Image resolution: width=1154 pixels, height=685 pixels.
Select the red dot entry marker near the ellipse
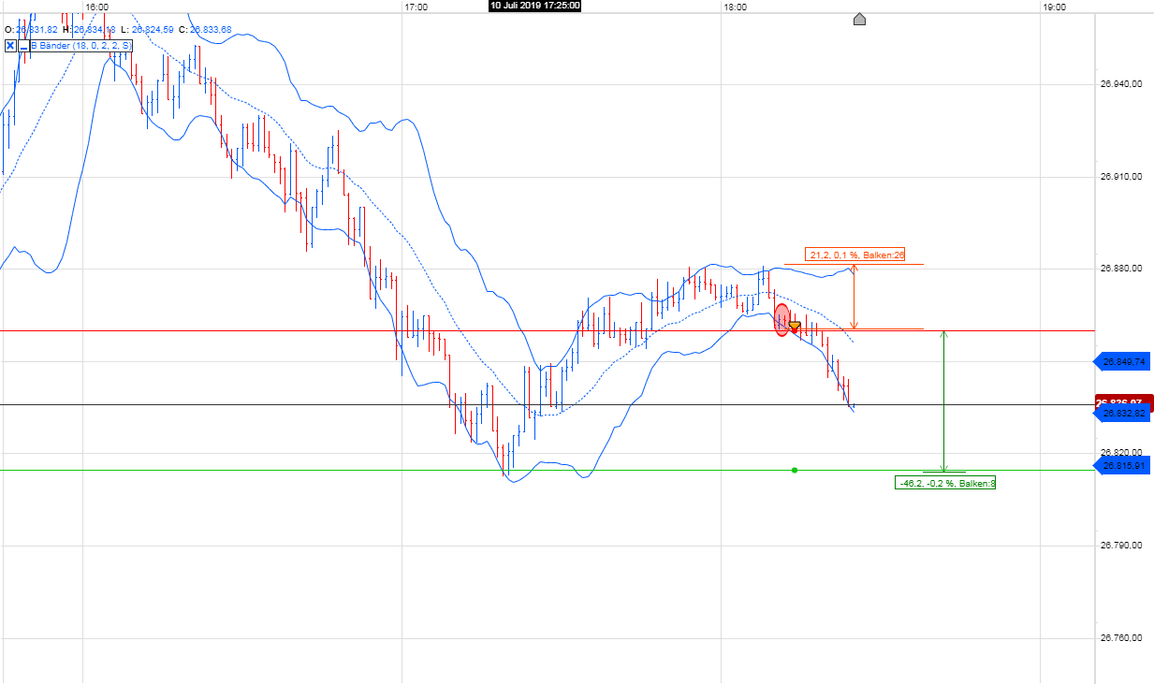pyautogui.click(x=795, y=330)
